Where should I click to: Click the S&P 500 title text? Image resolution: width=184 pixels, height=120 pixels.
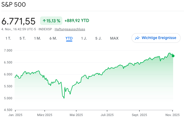coord(14,5)
